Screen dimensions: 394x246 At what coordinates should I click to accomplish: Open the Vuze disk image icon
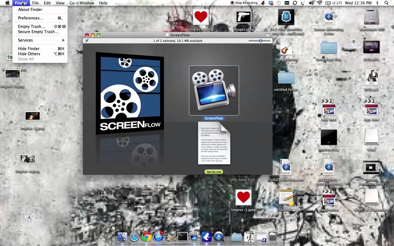tap(371, 137)
